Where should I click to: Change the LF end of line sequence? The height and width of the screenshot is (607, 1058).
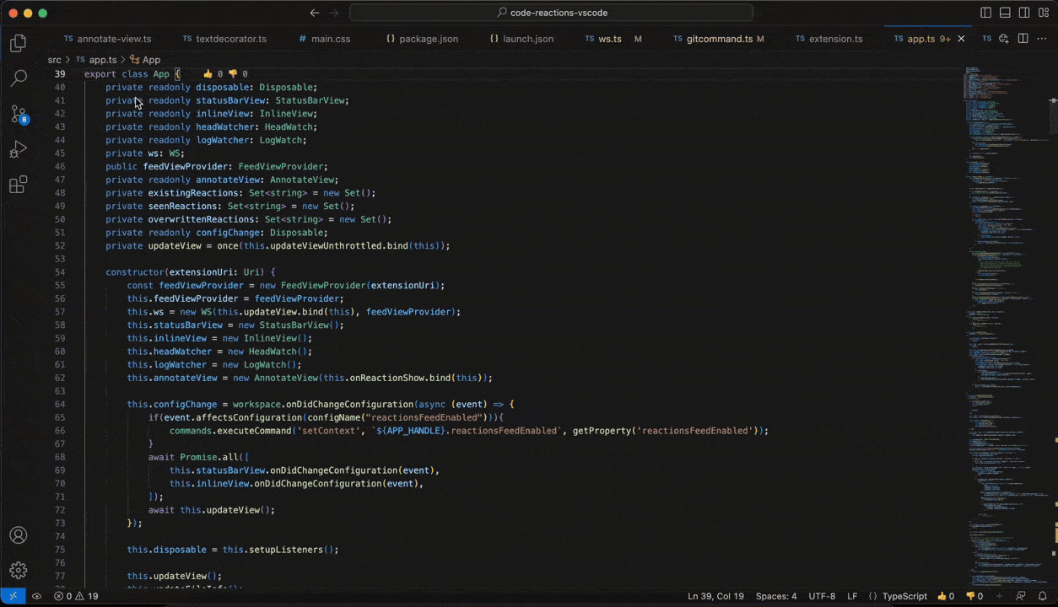click(x=852, y=596)
